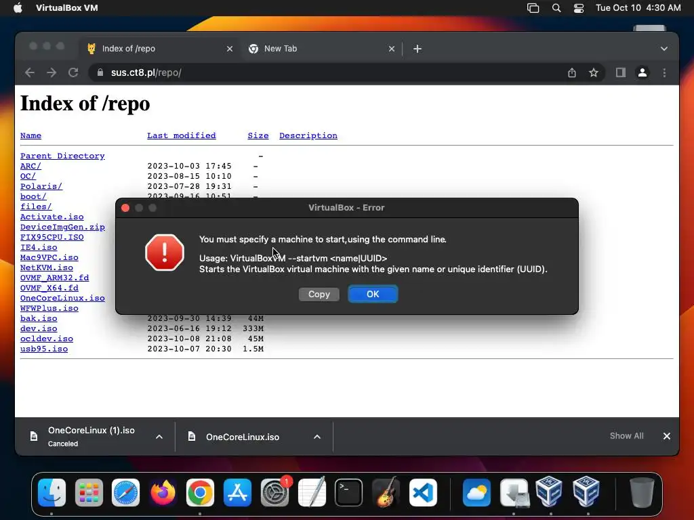
Task: Sort listing by Last modified
Action: point(182,135)
